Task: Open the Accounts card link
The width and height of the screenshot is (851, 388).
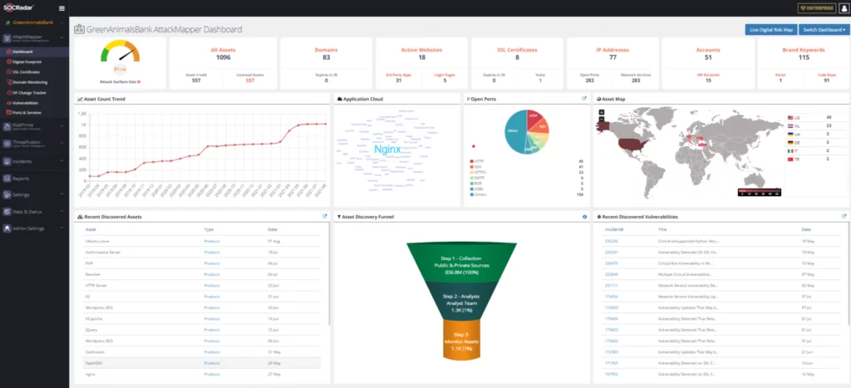Action: pos(708,50)
